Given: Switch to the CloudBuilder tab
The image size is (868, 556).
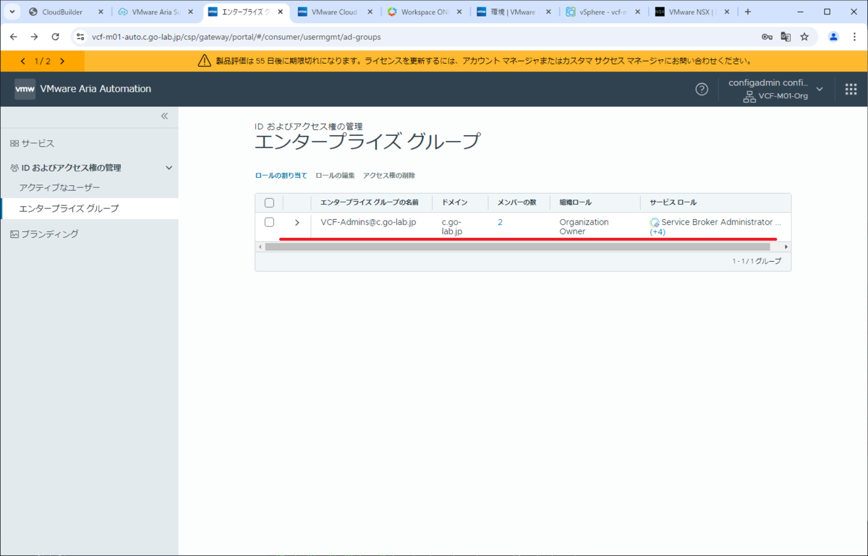Looking at the screenshot, I should tap(65, 12).
